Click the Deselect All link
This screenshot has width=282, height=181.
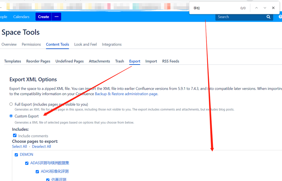click(x=41, y=146)
